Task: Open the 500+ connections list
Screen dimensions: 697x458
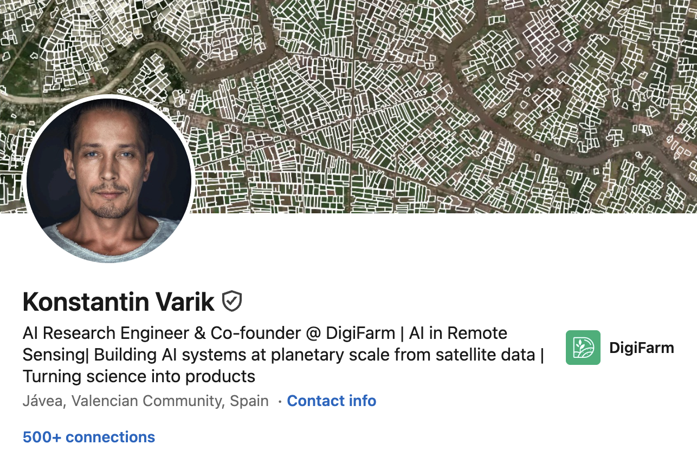Action: coord(89,437)
